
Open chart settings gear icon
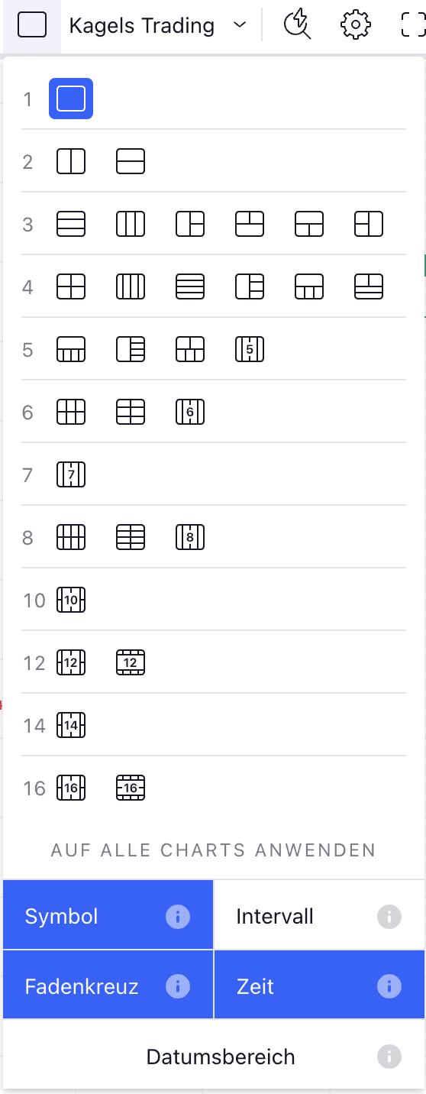tap(355, 25)
